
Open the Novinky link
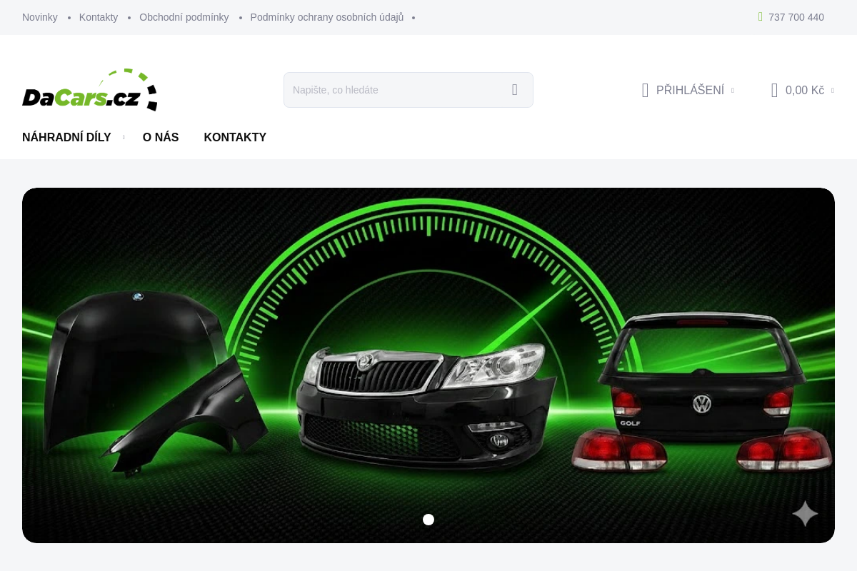pyautogui.click(x=40, y=17)
